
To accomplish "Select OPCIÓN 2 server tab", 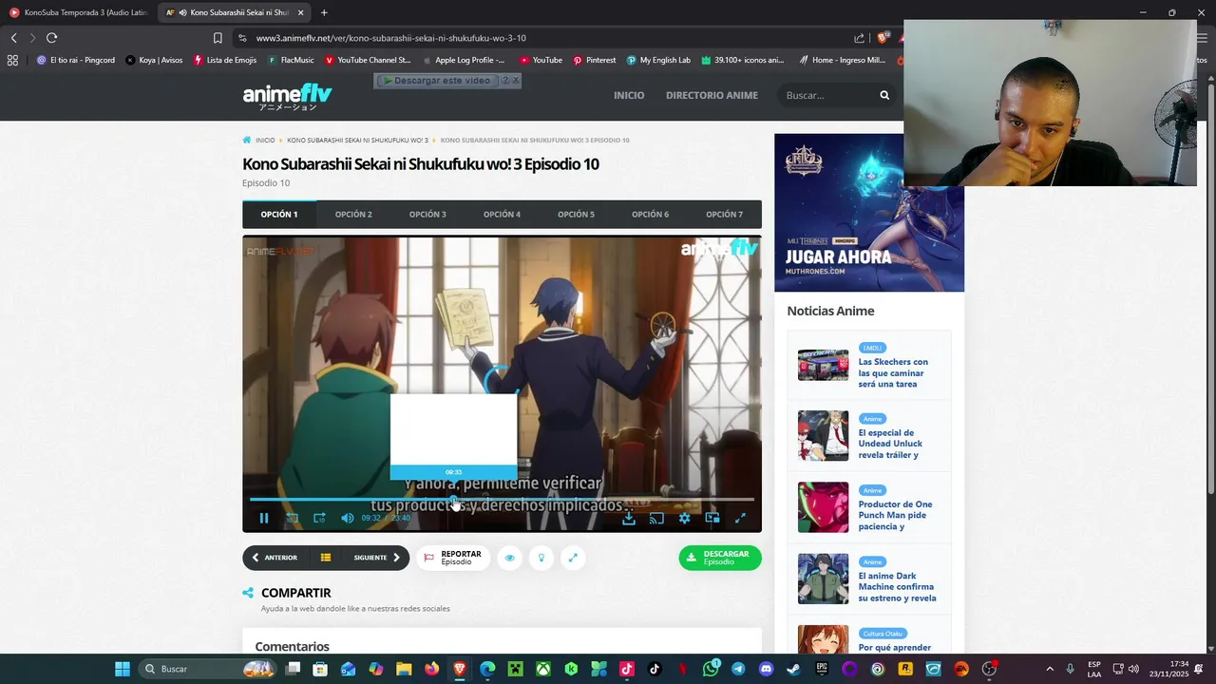I will [x=353, y=215].
